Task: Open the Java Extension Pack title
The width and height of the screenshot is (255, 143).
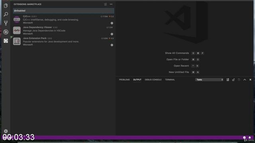Action: pos(35,38)
